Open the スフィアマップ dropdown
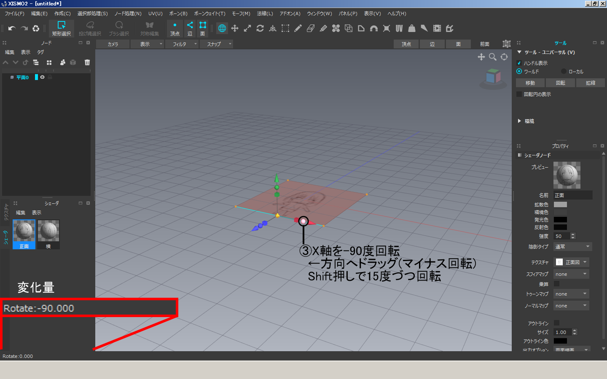The image size is (607, 379). (571, 274)
